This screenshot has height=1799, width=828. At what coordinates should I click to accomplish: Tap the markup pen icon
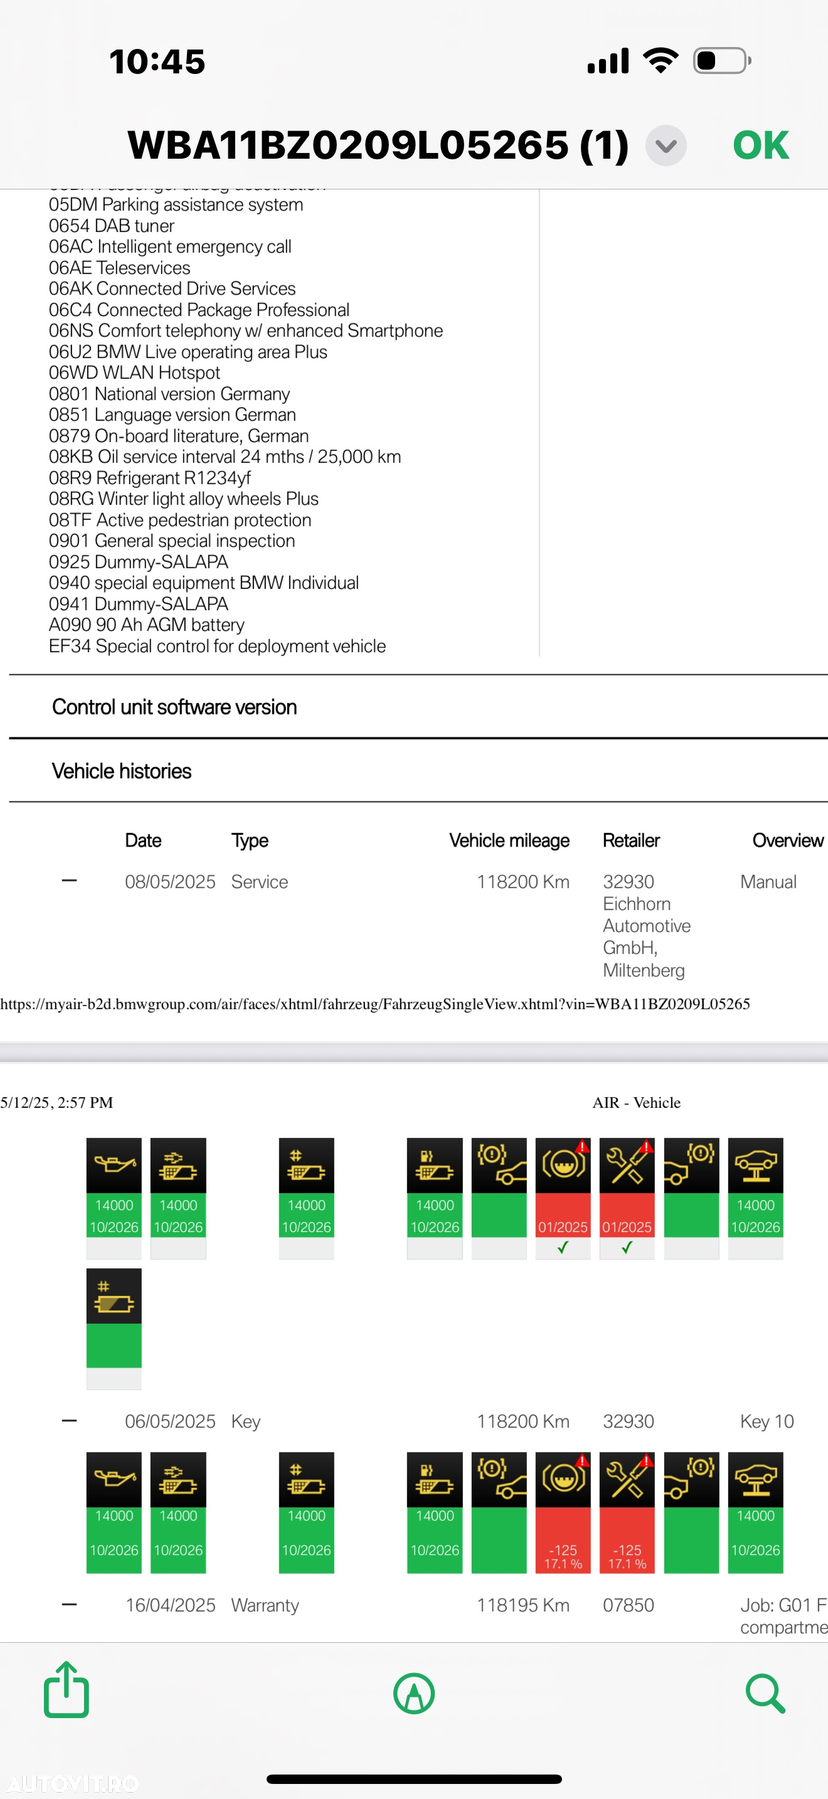point(414,1693)
